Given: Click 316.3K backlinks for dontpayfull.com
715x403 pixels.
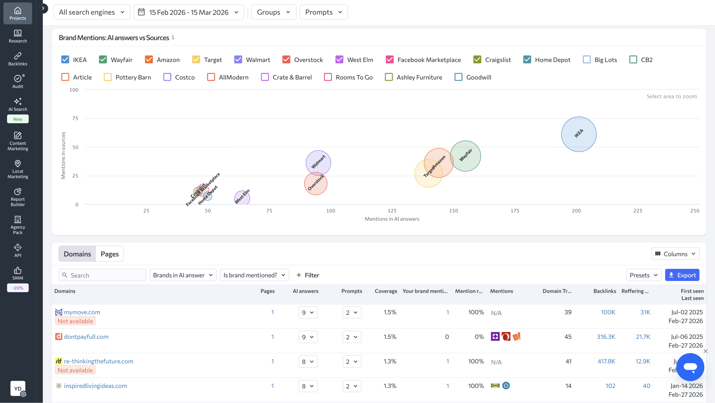Looking at the screenshot, I should [606, 337].
